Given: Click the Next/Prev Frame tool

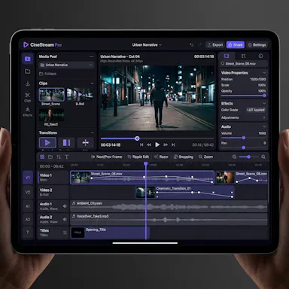Looking at the screenshot, I should pos(106,157).
